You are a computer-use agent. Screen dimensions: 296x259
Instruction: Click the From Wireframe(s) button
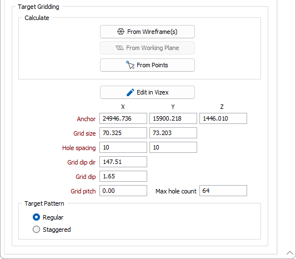tap(147, 32)
